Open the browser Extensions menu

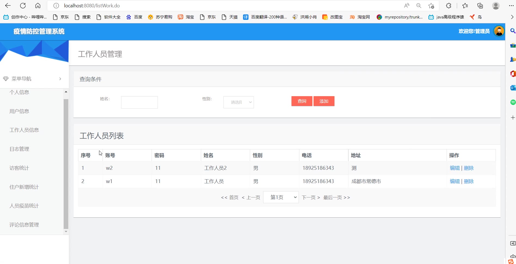[449, 6]
